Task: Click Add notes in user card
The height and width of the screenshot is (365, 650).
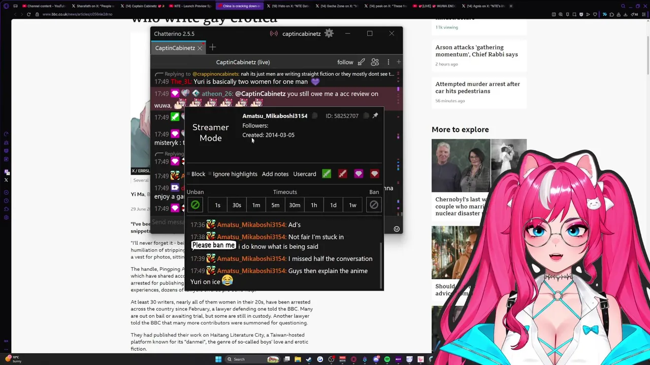Action: 275,174
